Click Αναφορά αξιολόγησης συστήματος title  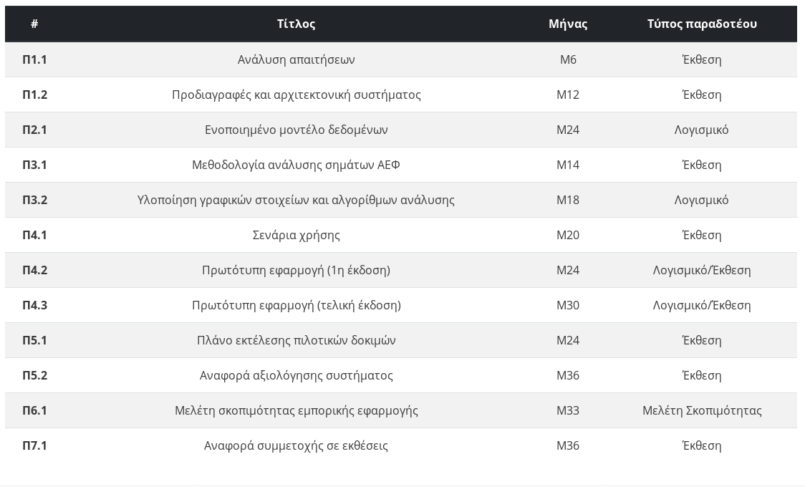click(x=297, y=375)
